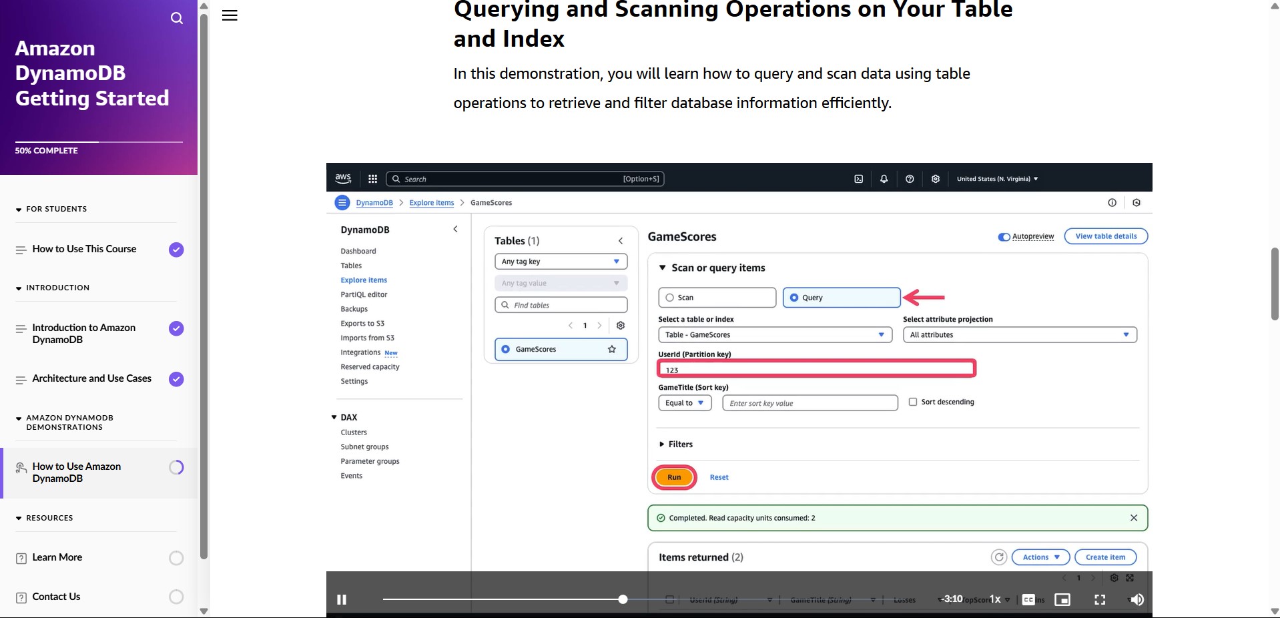Click the page vertical scrollbar thumb
This screenshot has width=1280, height=618.
click(x=1275, y=284)
